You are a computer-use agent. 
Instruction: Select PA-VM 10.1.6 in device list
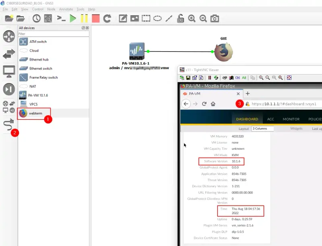[x=54, y=95]
